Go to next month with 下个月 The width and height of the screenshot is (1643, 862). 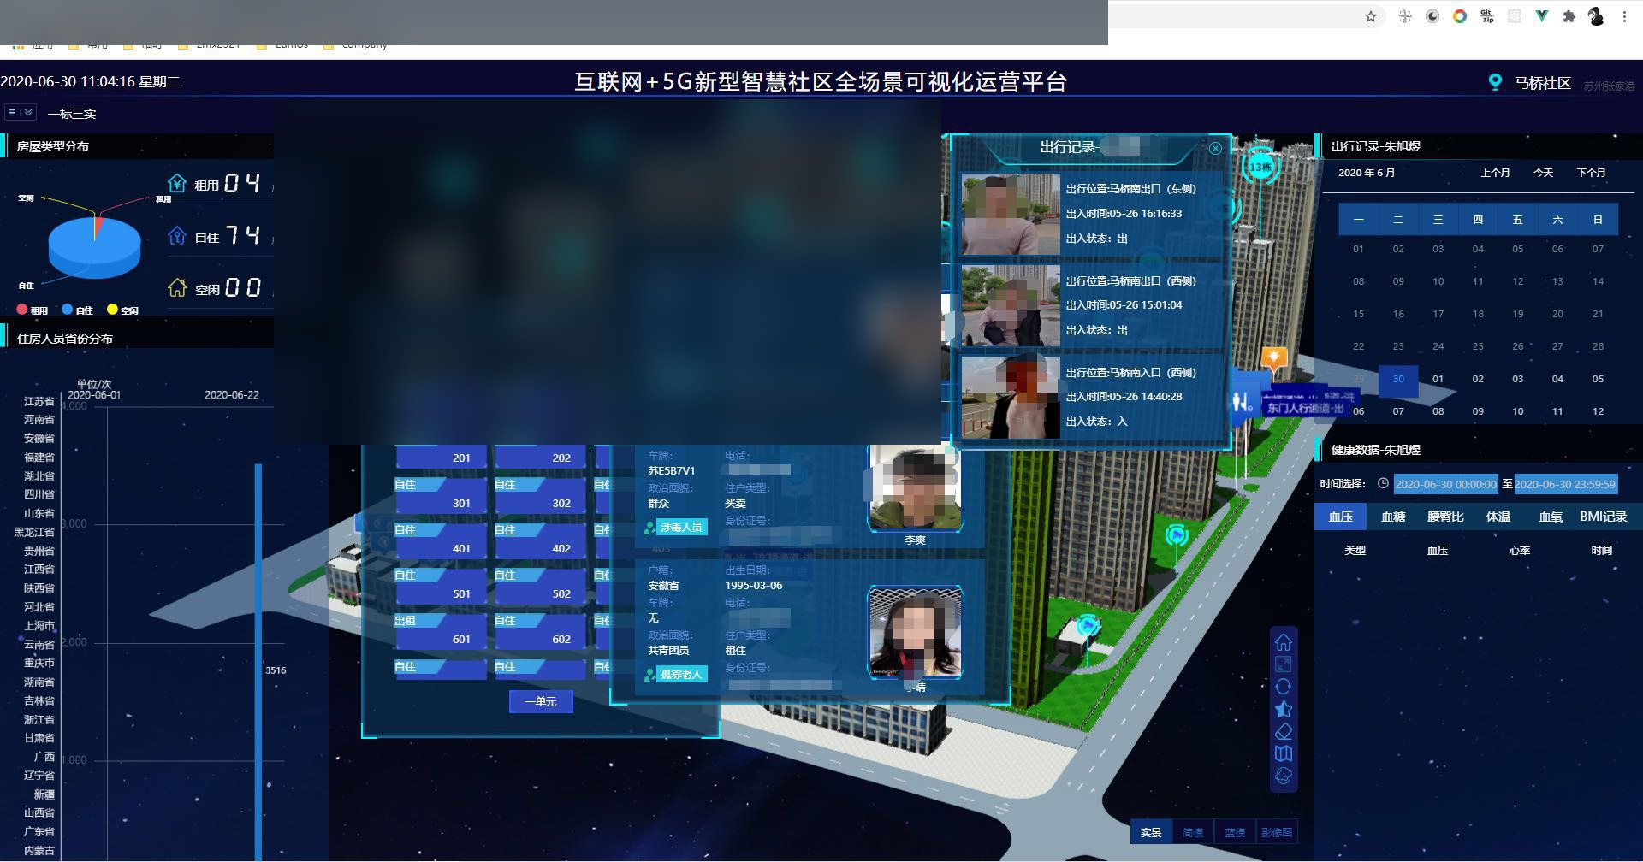coord(1591,173)
